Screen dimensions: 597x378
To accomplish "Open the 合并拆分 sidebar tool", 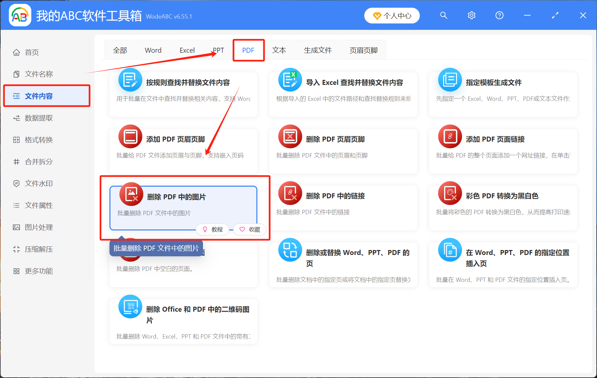I will click(38, 161).
